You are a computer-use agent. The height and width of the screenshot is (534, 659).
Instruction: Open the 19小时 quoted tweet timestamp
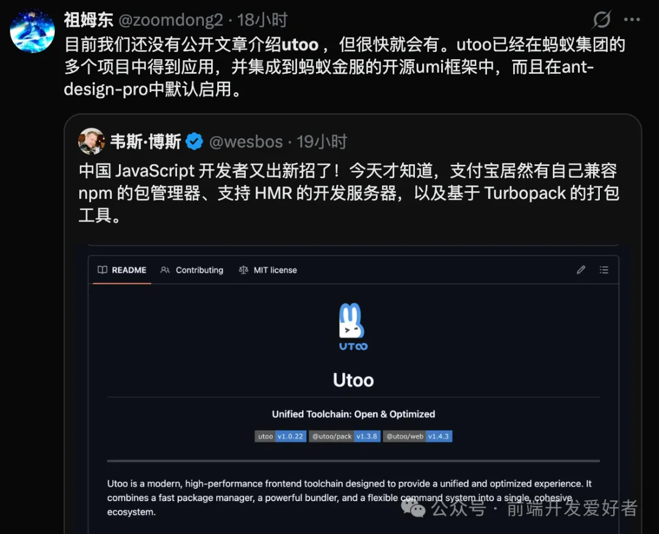[x=322, y=142]
